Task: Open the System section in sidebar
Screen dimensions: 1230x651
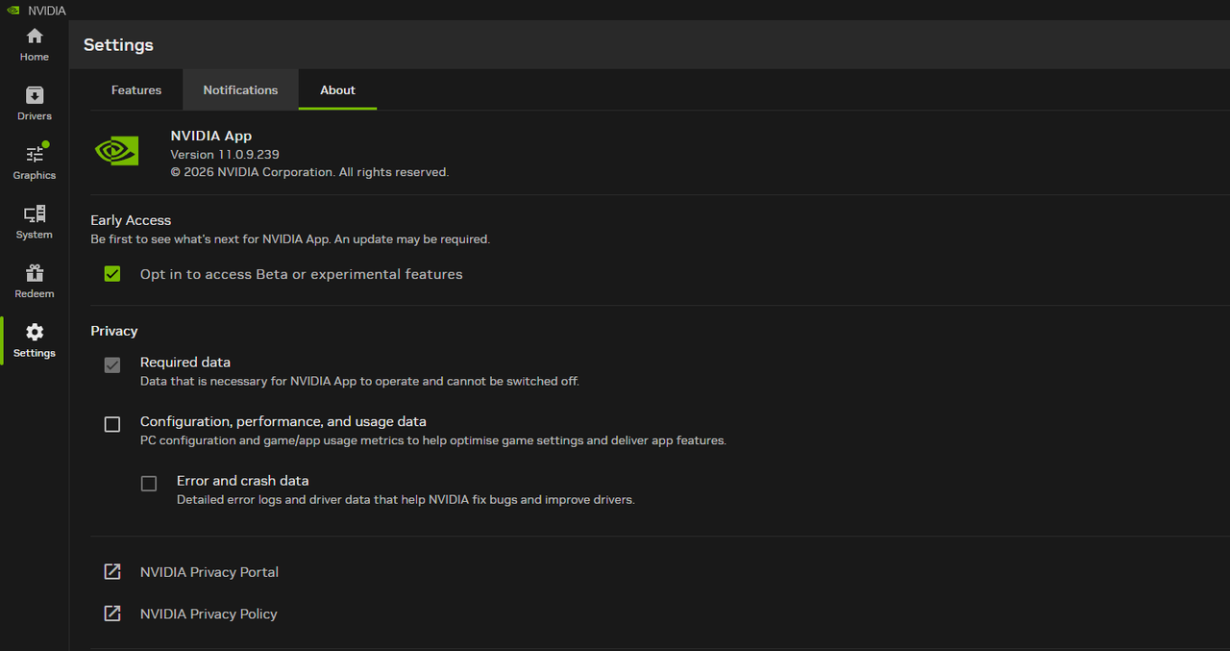Action: pos(35,222)
